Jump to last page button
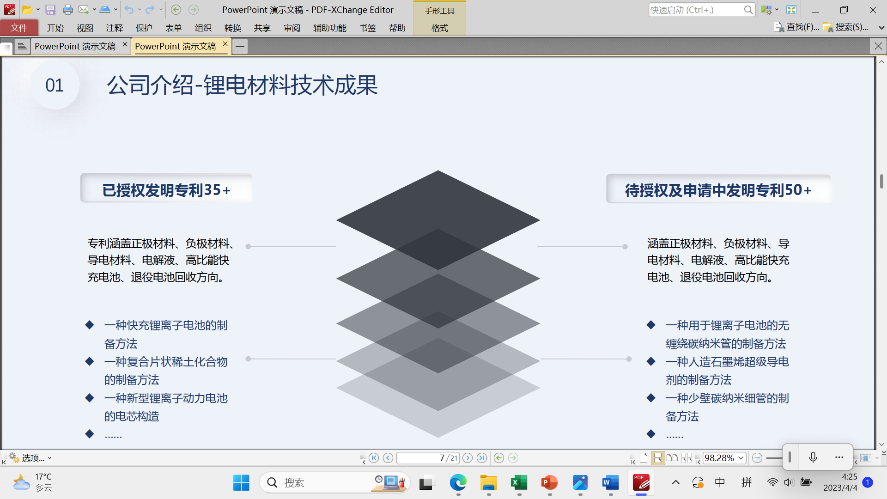Image resolution: width=887 pixels, height=499 pixels. pyautogui.click(x=482, y=458)
